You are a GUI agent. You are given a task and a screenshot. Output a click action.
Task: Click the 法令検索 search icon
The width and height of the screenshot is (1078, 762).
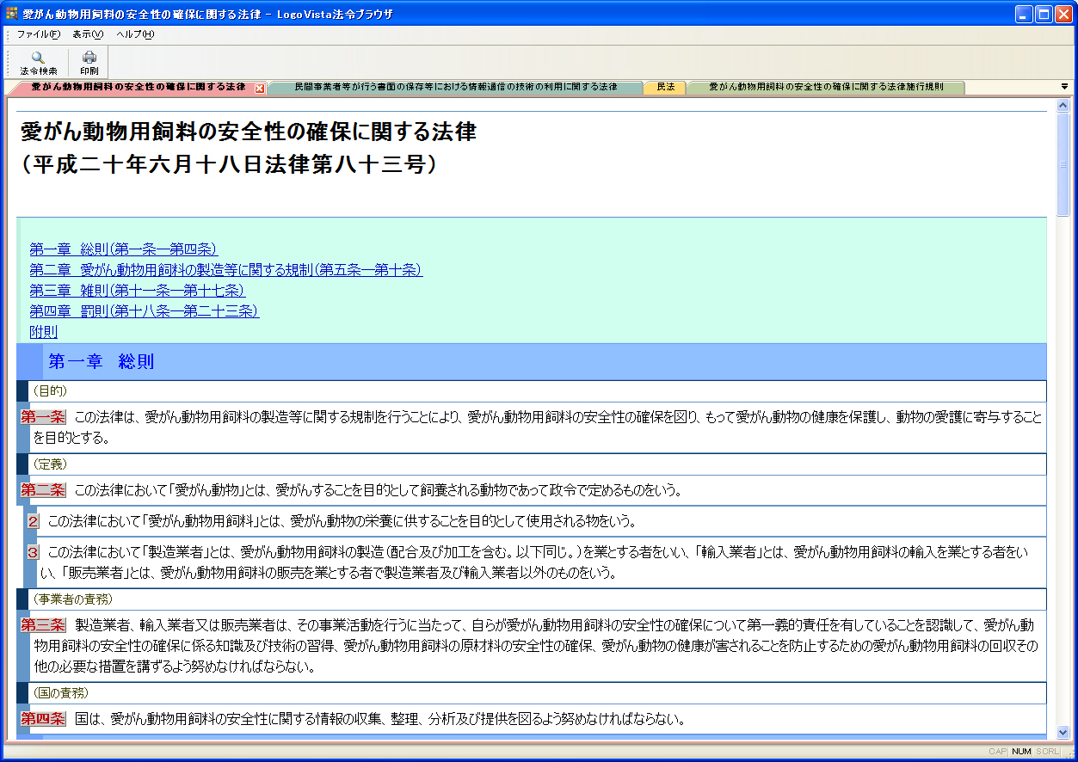38,58
